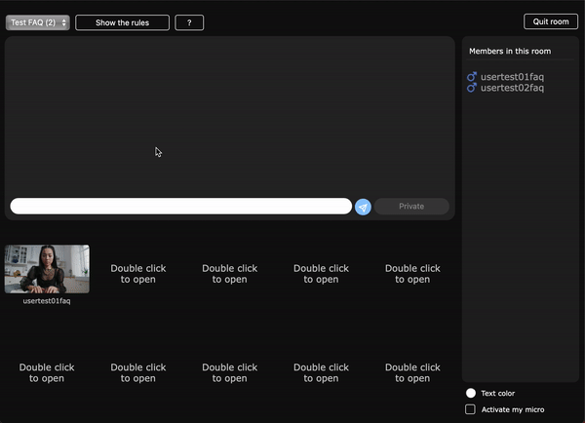This screenshot has width=585, height=423.
Task: Open help with the ? button
Action: [189, 22]
